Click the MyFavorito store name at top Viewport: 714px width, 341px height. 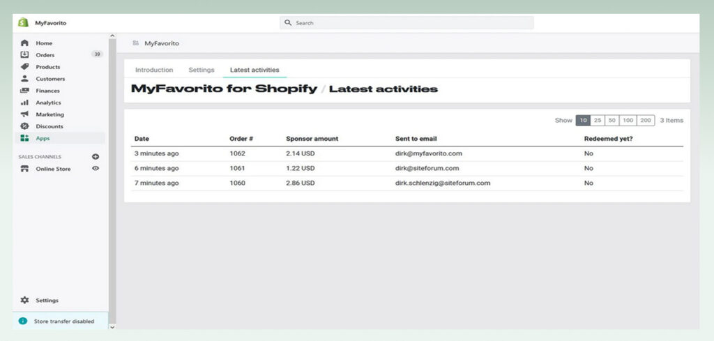[x=50, y=23]
